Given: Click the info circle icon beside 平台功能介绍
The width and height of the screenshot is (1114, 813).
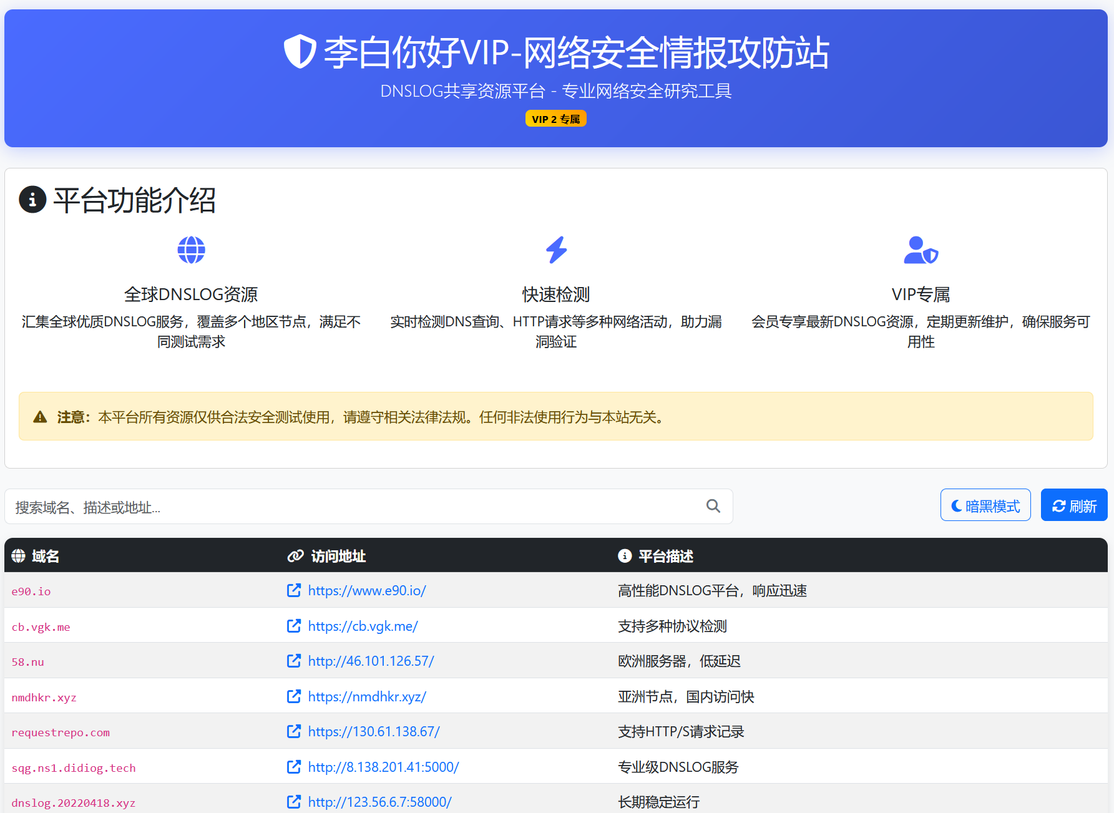Looking at the screenshot, I should [x=32, y=200].
